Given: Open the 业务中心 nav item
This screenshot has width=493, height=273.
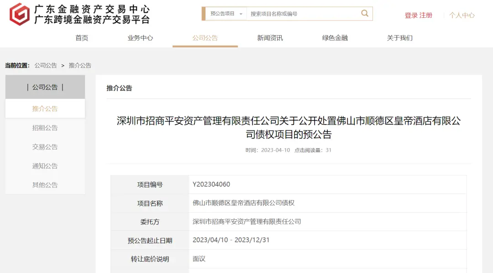Looking at the screenshot, I should (140, 38).
